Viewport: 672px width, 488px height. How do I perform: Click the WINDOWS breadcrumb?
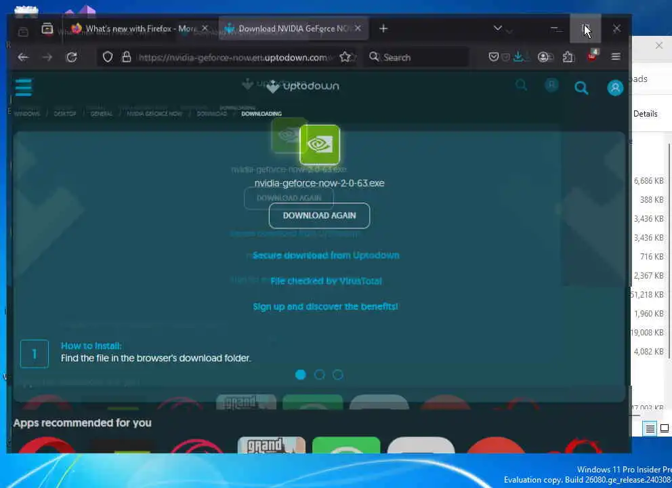tap(27, 114)
